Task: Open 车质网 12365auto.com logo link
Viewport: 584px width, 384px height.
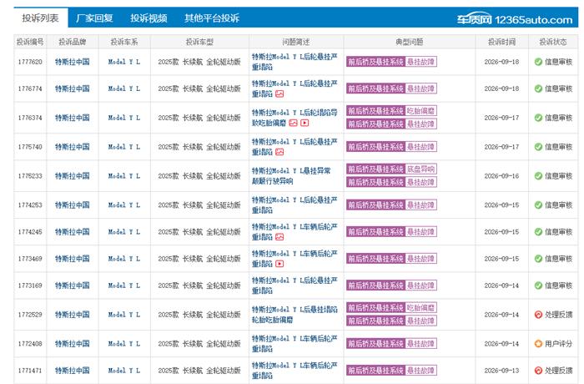Action: (515, 19)
